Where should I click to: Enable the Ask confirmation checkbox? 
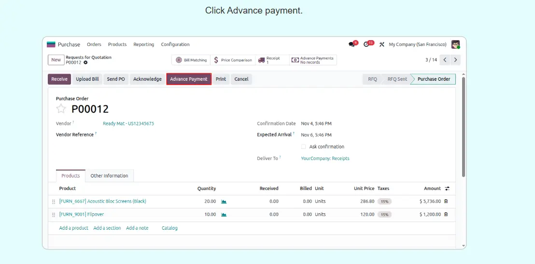pos(303,147)
